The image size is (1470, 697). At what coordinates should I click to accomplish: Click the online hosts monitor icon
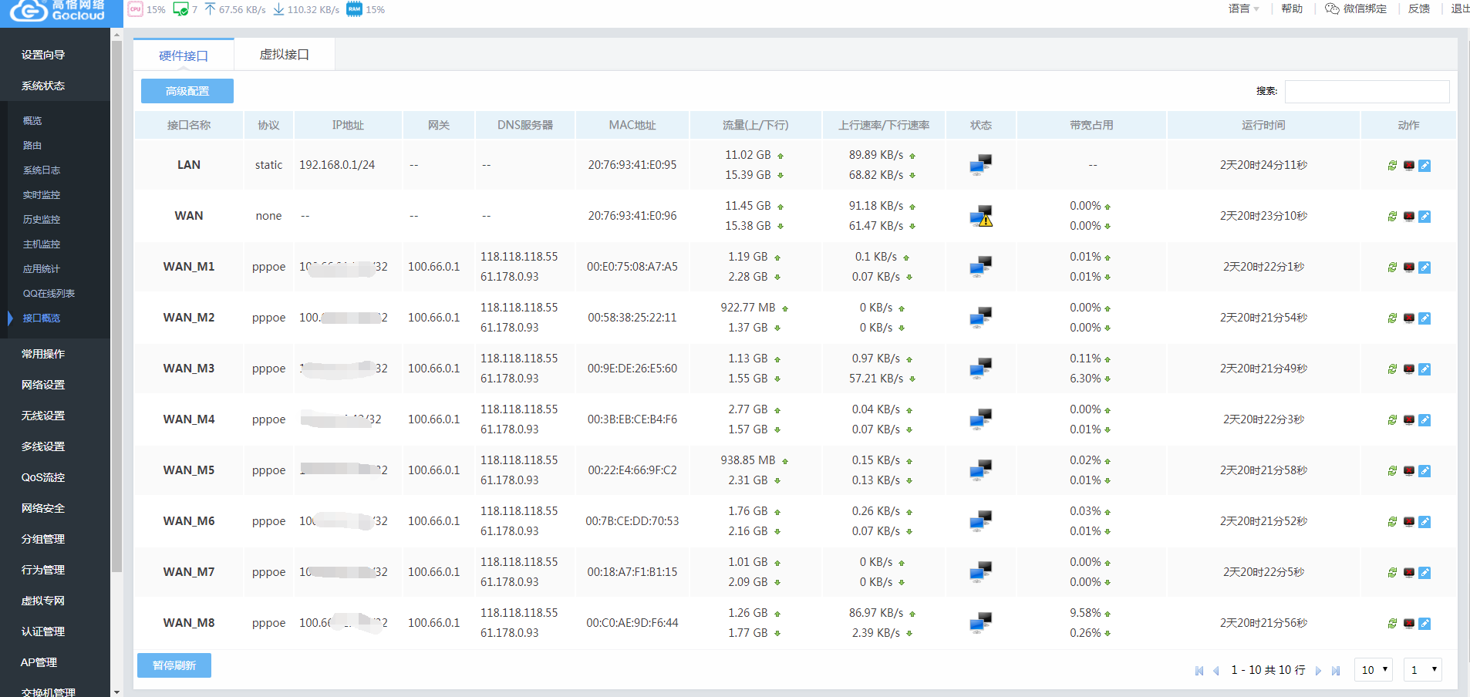tap(180, 9)
